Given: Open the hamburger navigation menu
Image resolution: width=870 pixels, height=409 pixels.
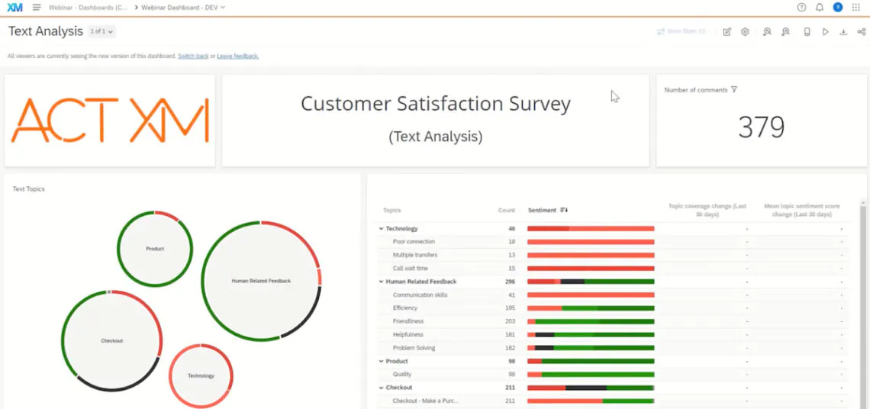Looking at the screenshot, I should (37, 7).
